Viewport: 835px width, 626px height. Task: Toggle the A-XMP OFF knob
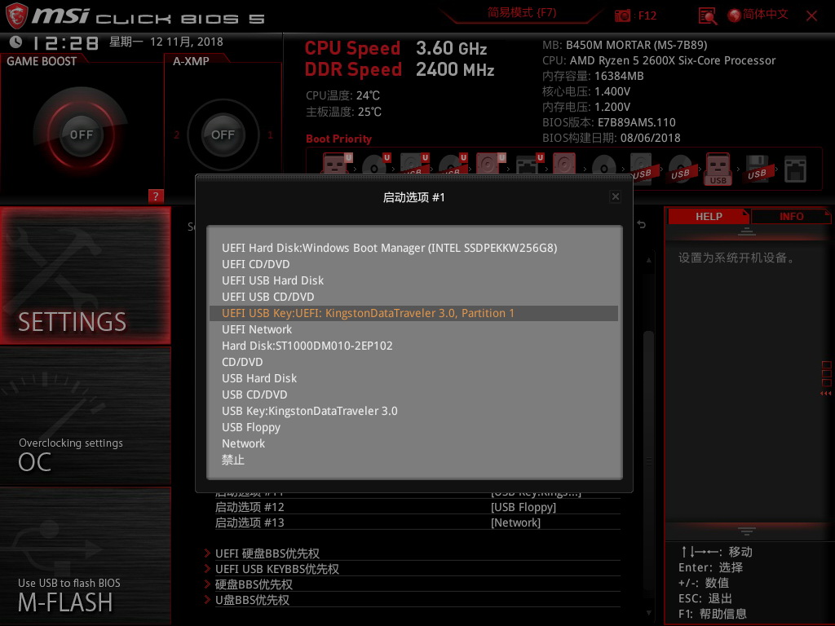coord(223,134)
